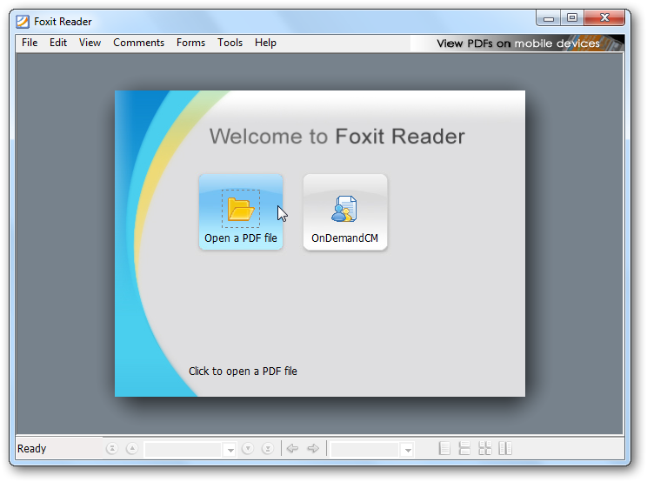Select facing pages layout icon
The width and height of the screenshot is (647, 482).
[505, 448]
